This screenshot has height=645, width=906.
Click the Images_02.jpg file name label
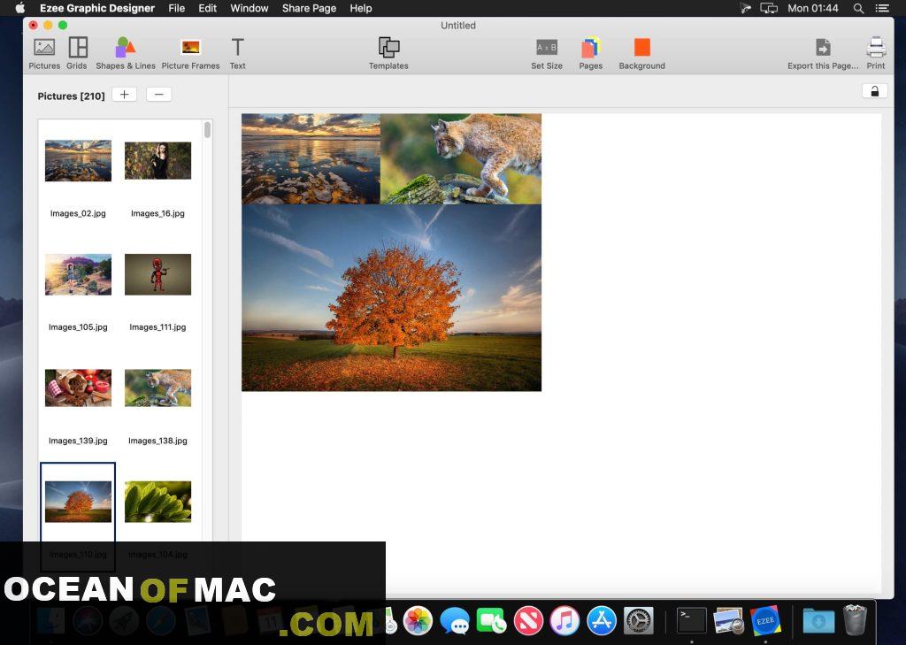[78, 213]
